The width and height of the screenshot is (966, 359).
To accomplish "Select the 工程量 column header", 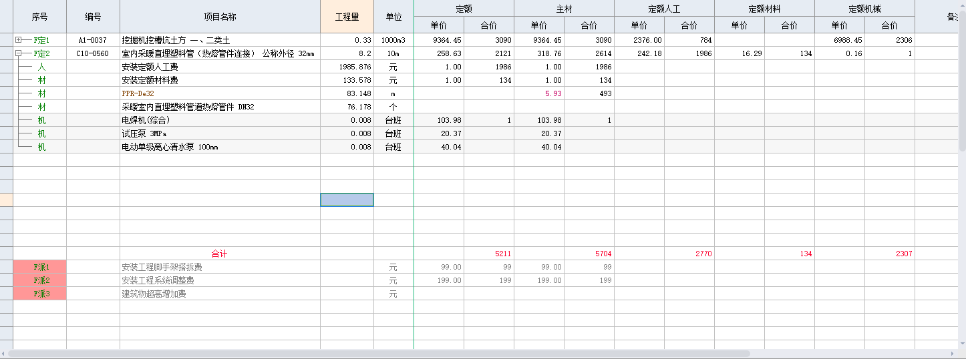I will click(x=347, y=17).
